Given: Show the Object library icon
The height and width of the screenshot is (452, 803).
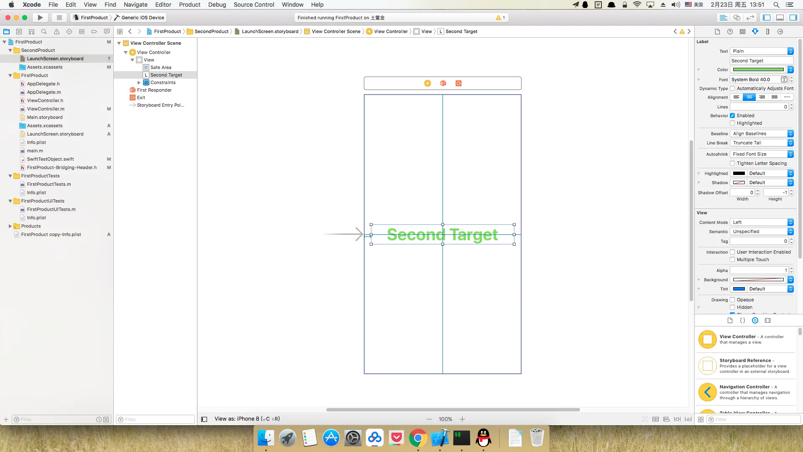Looking at the screenshot, I should 755,321.
